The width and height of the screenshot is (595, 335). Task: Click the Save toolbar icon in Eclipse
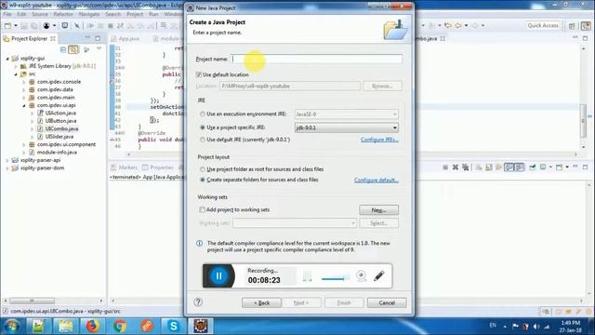24,26
